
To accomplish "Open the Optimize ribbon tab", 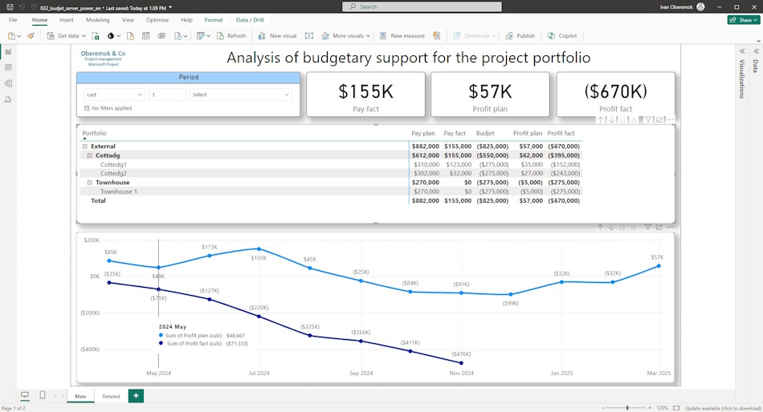I will point(157,20).
